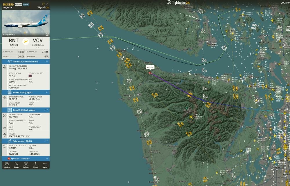Click registration value HS-VZJ
The height and width of the screenshot is (186, 290).
tap(12, 76)
